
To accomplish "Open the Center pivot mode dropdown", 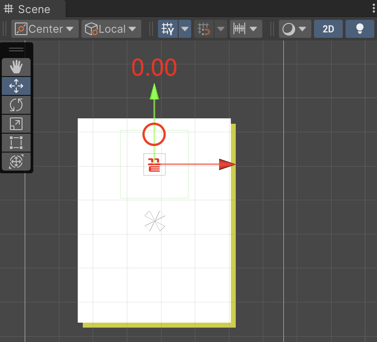I will (45, 29).
